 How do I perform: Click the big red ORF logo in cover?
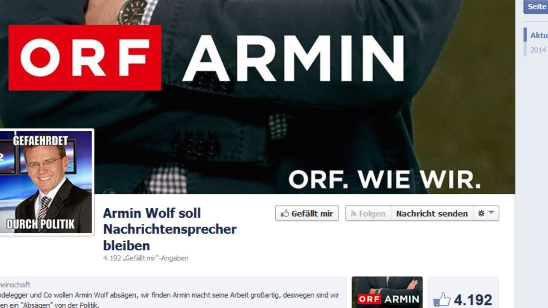click(x=85, y=58)
